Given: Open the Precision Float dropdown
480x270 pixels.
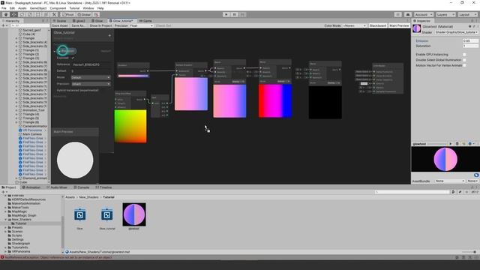Looking at the screenshot, I should click(141, 25).
